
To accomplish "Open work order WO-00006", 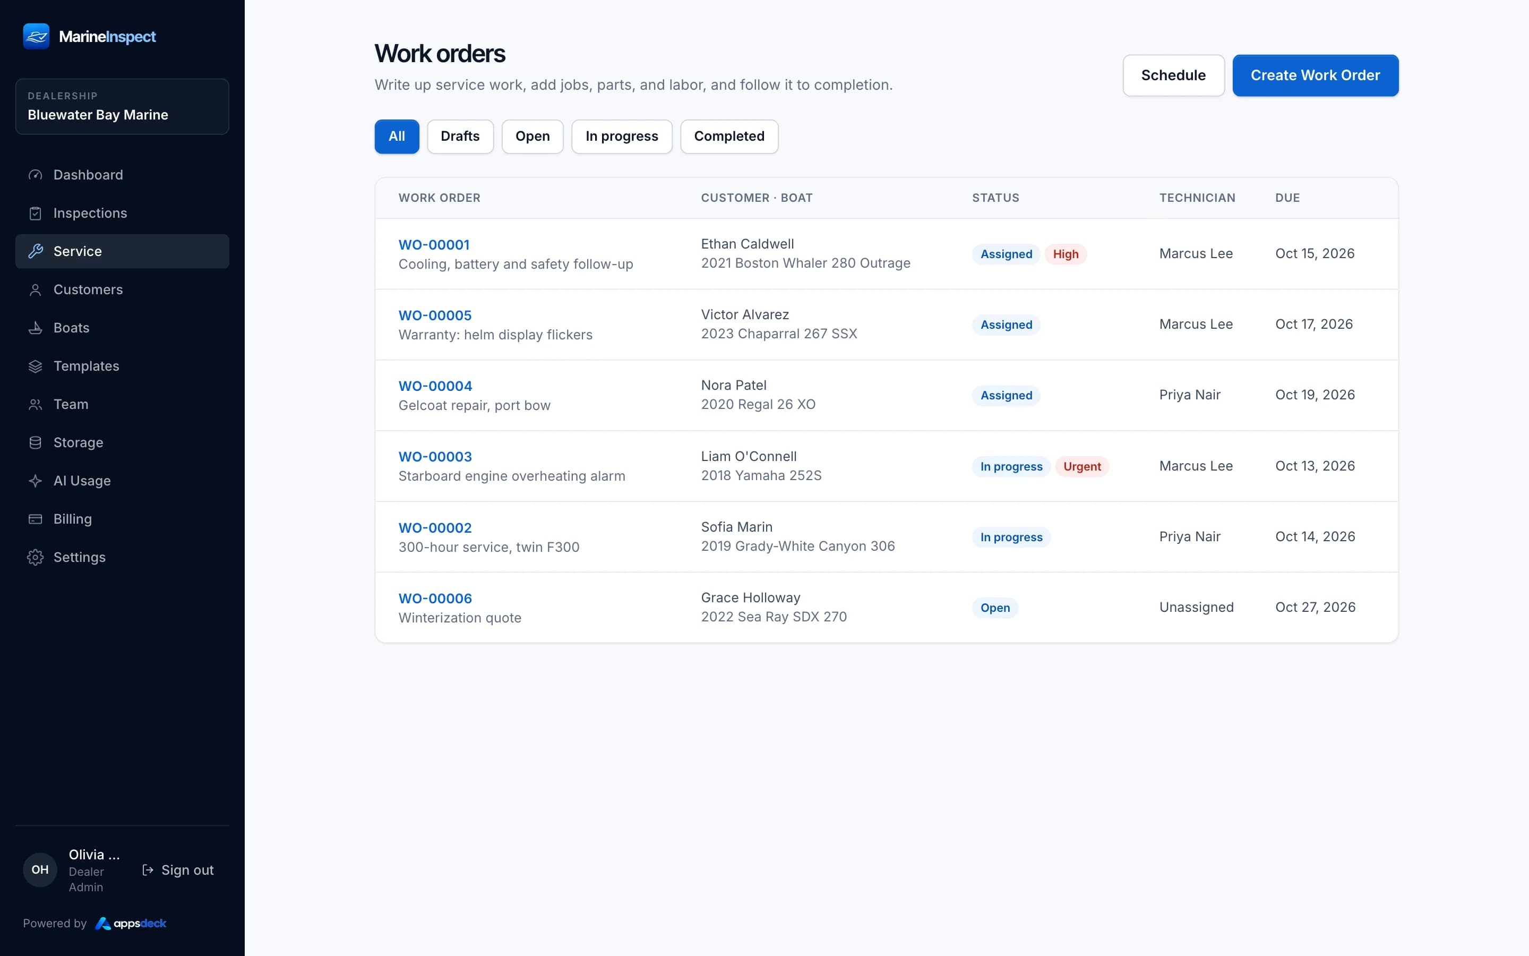I will coord(435,599).
